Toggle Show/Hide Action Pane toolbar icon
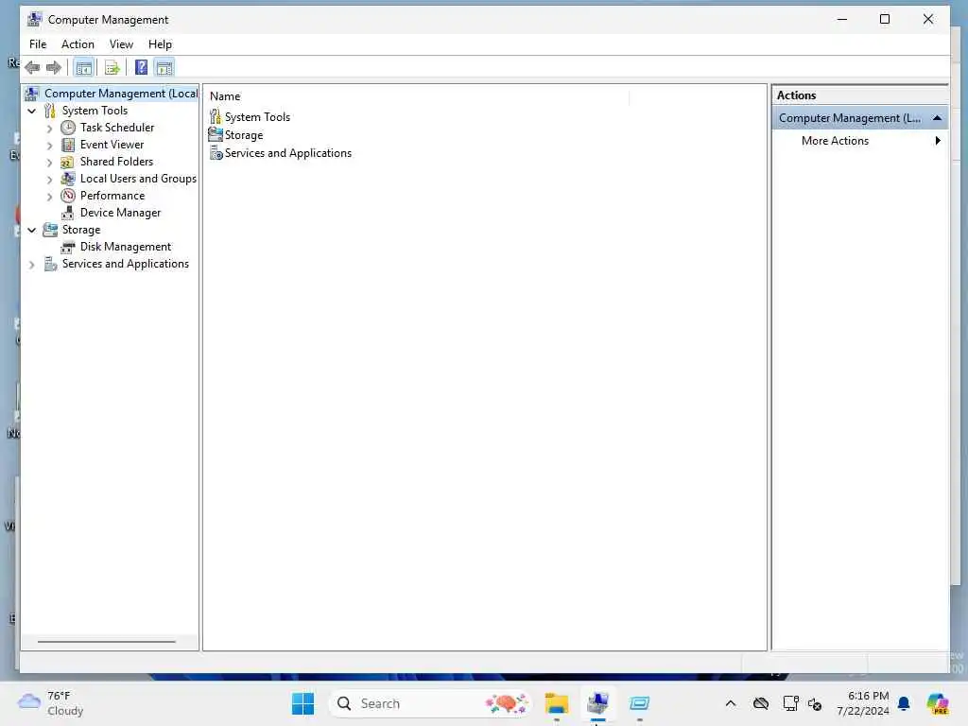The image size is (968, 726). [164, 67]
